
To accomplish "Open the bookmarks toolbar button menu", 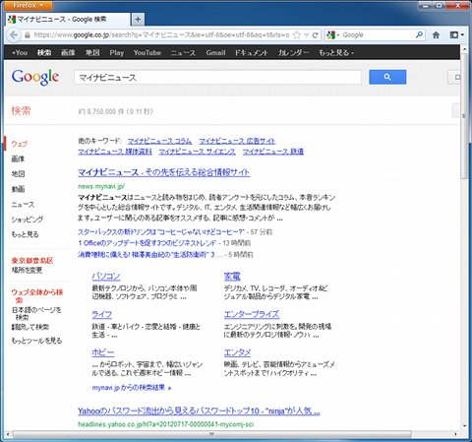I will [x=457, y=34].
